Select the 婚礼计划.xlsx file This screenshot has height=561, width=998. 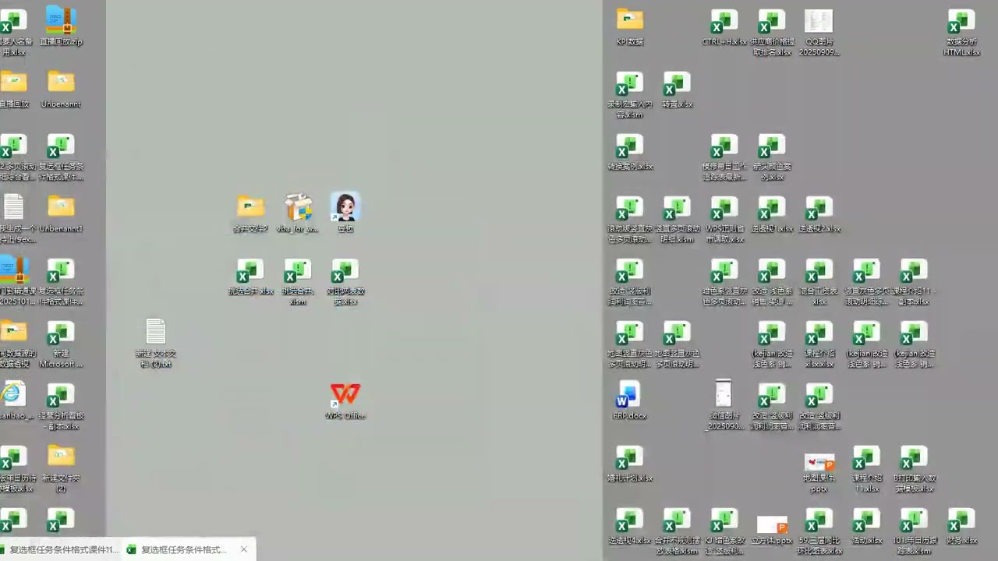(630, 463)
